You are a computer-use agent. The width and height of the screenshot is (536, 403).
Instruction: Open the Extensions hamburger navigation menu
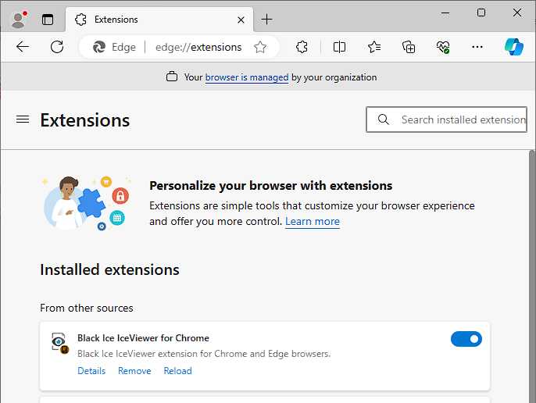(23, 119)
